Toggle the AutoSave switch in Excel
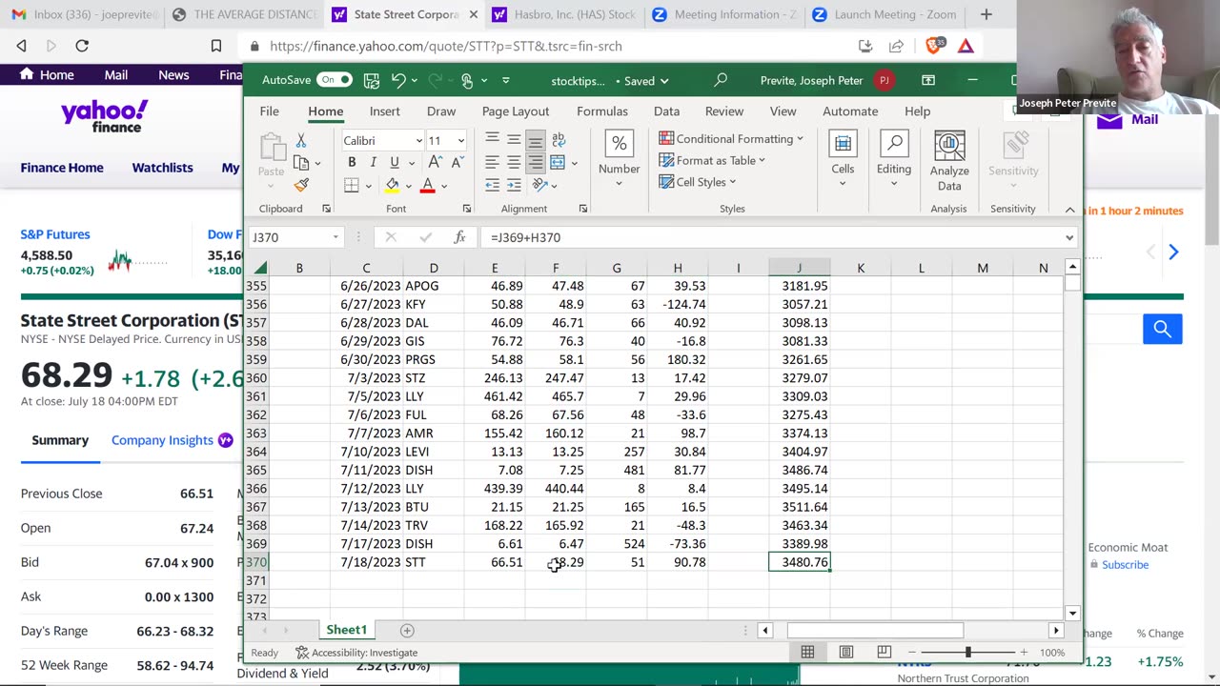 [335, 80]
